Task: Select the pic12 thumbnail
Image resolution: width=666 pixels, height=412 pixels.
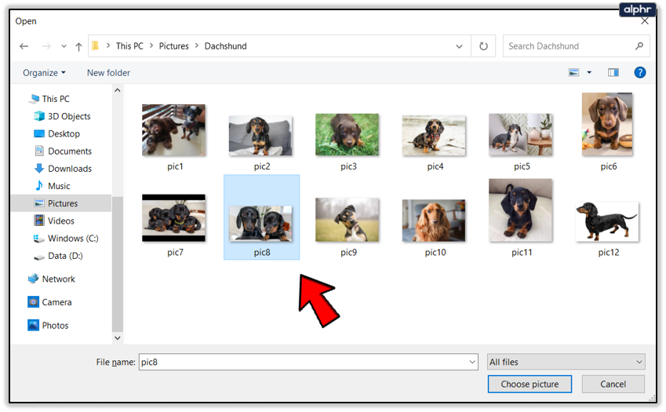Action: [x=607, y=222]
